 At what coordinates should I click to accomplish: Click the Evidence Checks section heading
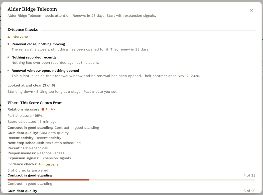23,29
